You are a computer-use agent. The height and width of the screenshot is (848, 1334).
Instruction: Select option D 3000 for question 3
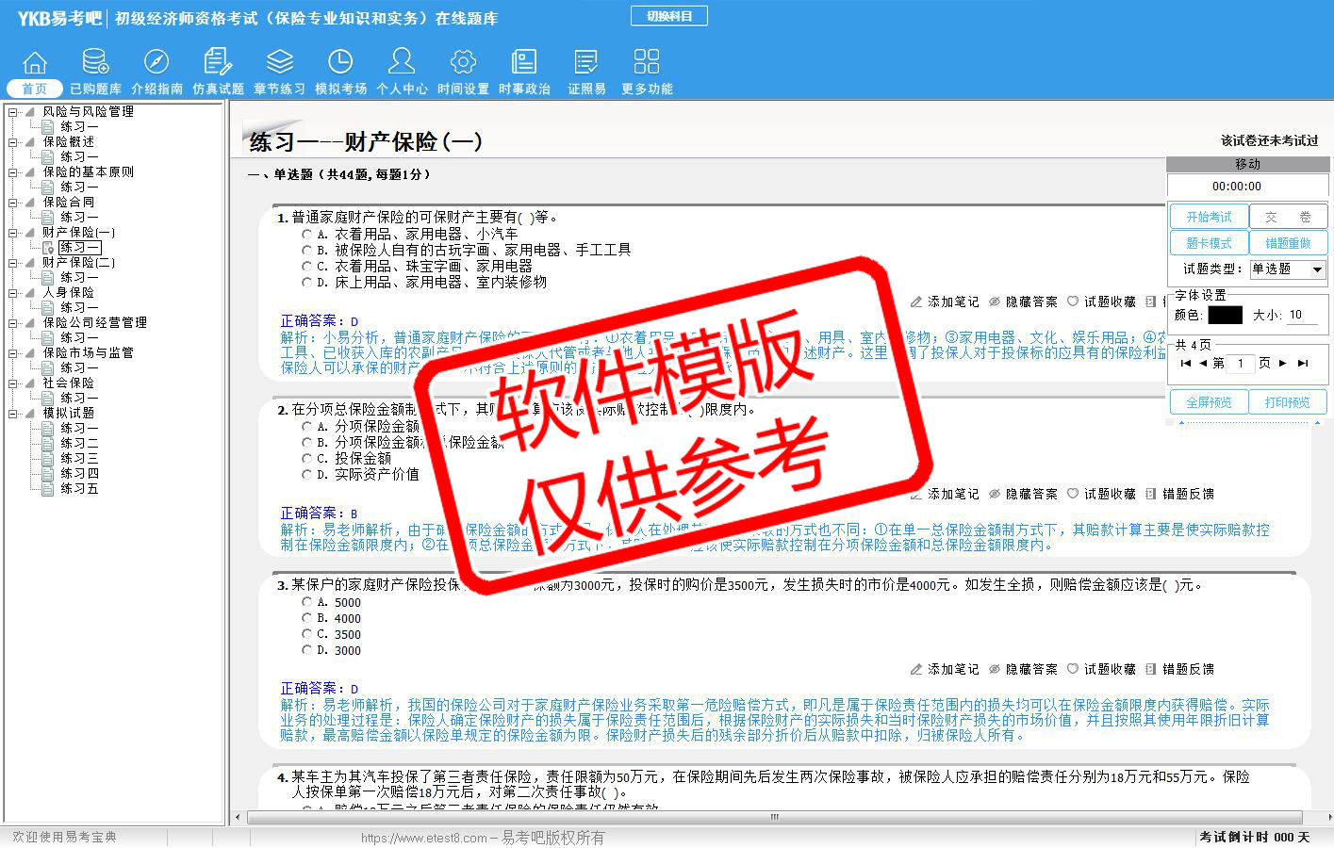coord(306,650)
